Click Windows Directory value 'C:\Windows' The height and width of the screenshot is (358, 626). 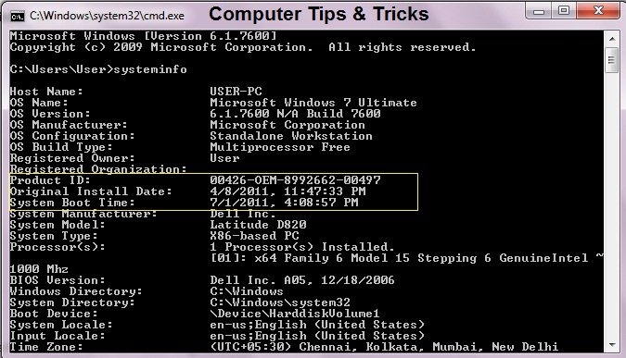pos(247,292)
